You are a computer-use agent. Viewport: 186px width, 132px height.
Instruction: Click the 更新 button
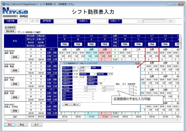coord(10,125)
